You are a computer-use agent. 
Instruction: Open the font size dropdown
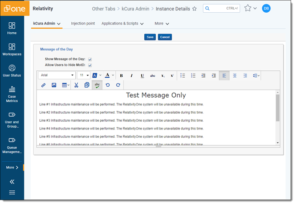point(84,75)
